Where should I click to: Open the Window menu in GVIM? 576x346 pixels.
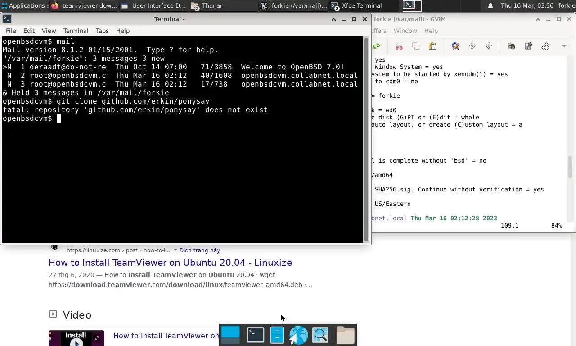pos(405,31)
